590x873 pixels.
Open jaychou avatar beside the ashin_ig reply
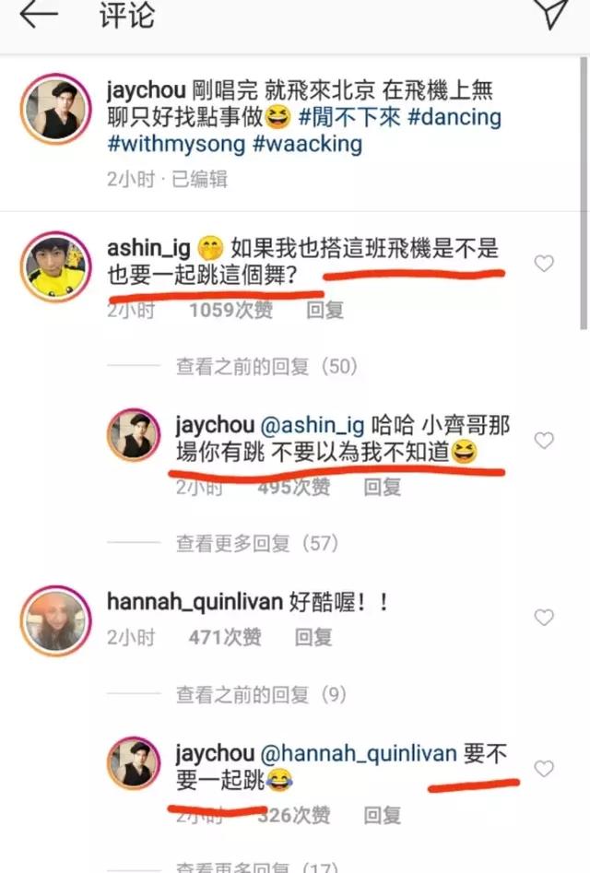pyautogui.click(x=134, y=435)
